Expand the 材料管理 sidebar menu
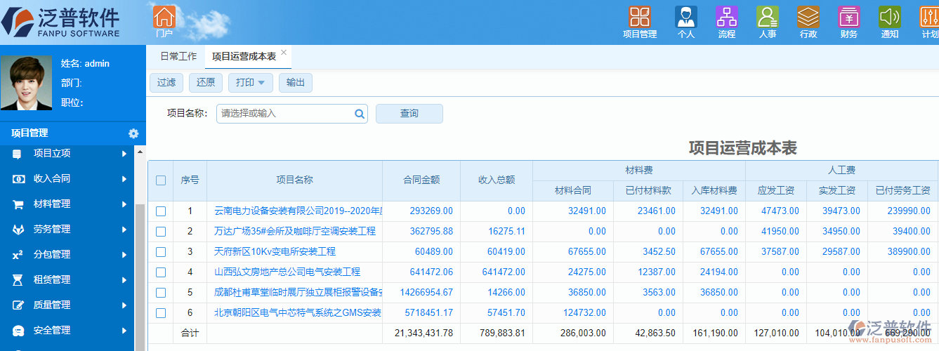Viewport: 939px width, 351px height. pyautogui.click(x=70, y=204)
